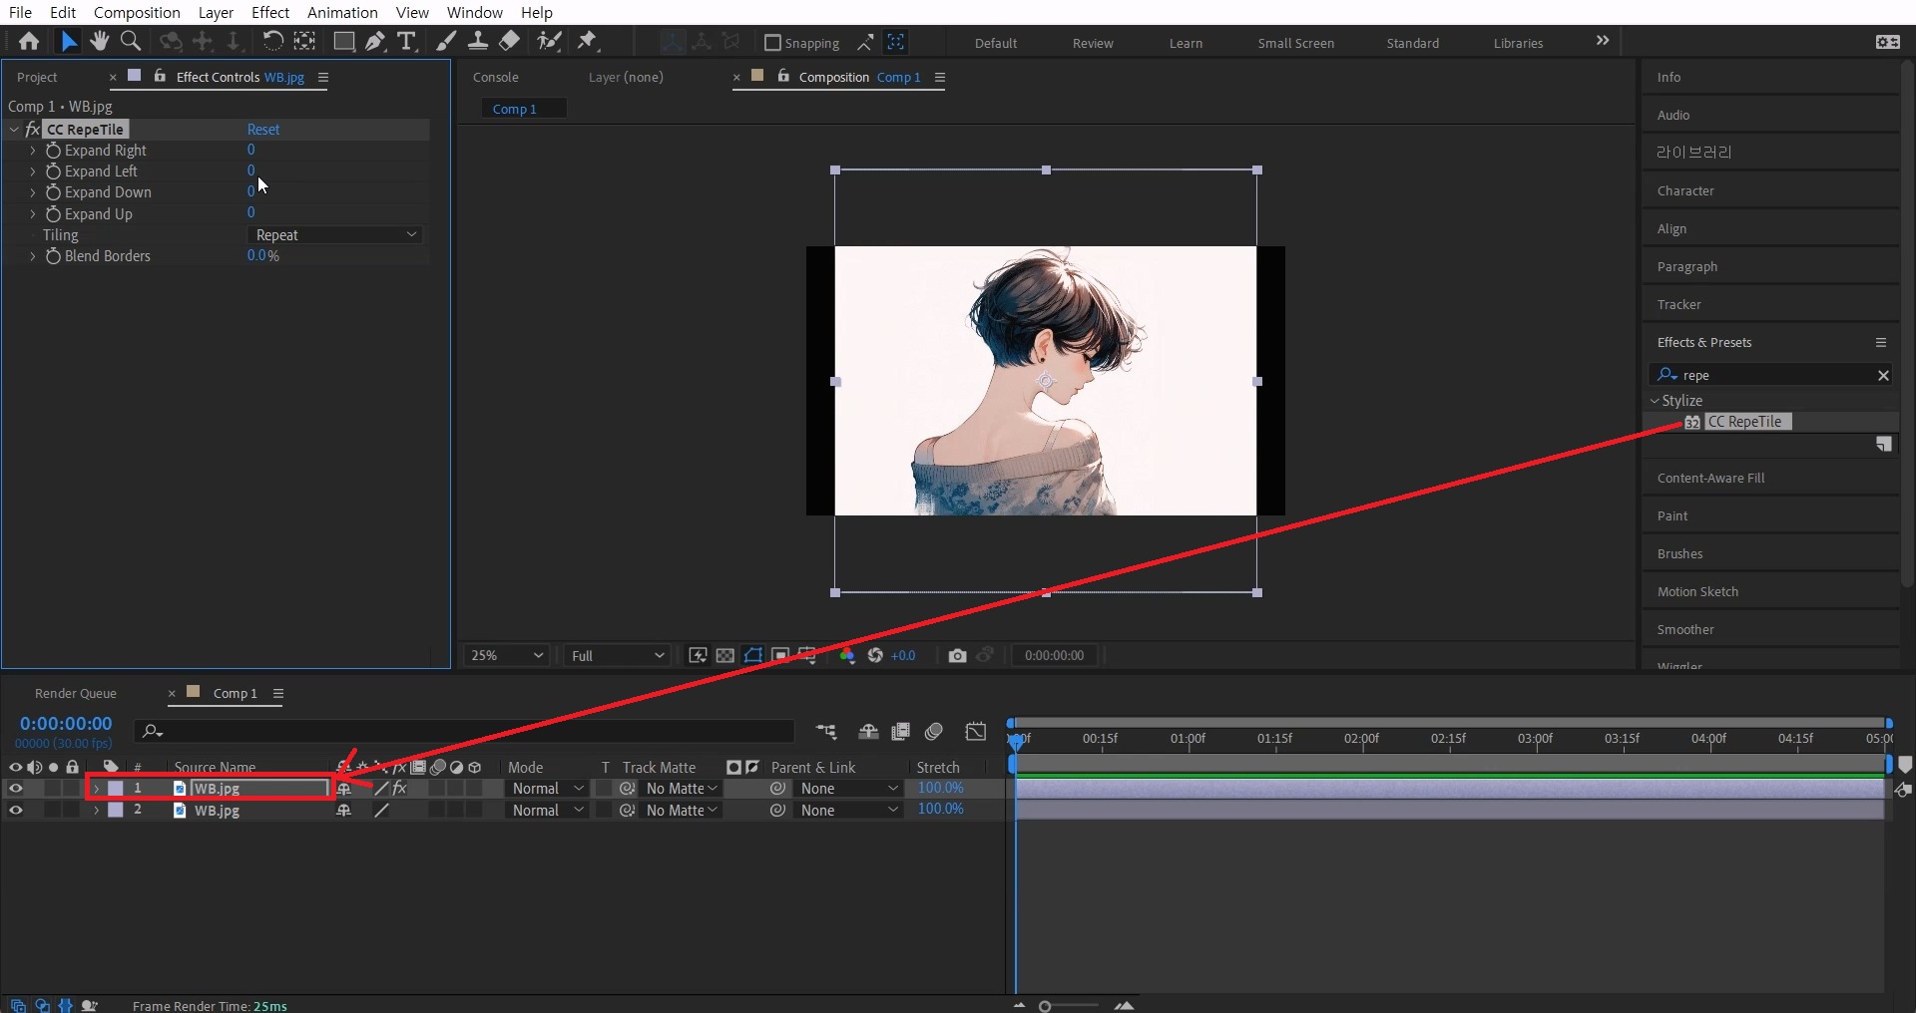Enable frame blending for all layers
1916x1013 pixels.
[x=900, y=732]
